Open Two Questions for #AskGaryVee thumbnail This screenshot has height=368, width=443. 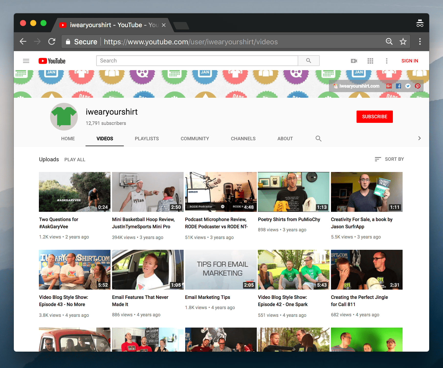click(75, 192)
